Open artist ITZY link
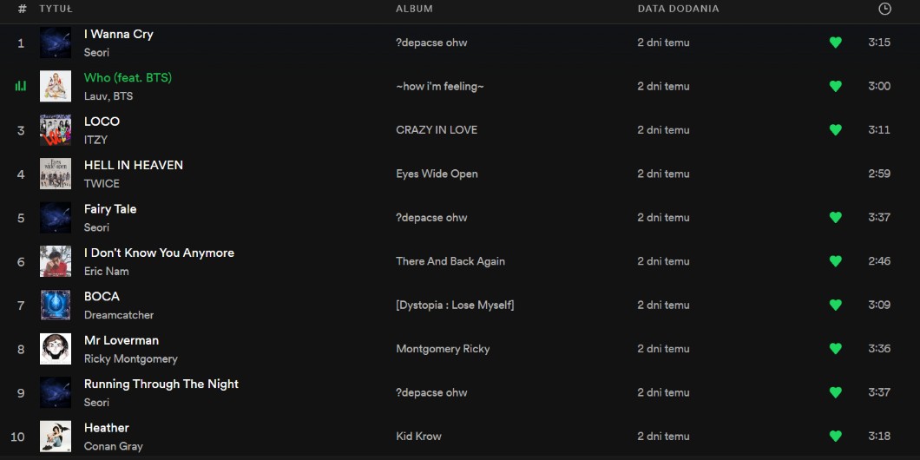Viewport: 920px width, 460px height. click(x=95, y=140)
